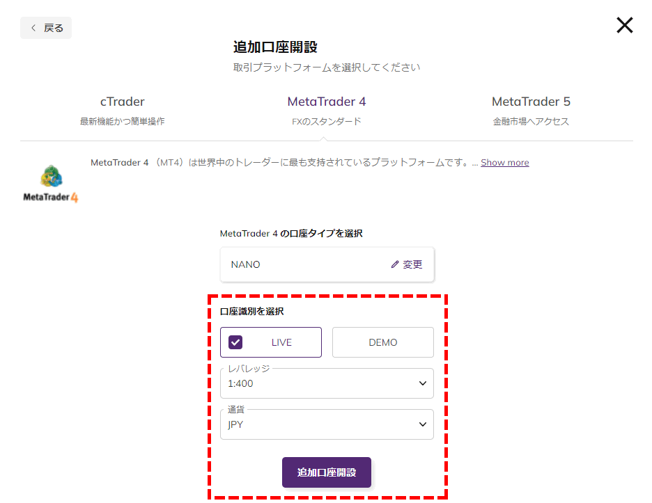Close the dialog with the X icon
Viewport: 652px width, 503px height.
pyautogui.click(x=624, y=25)
